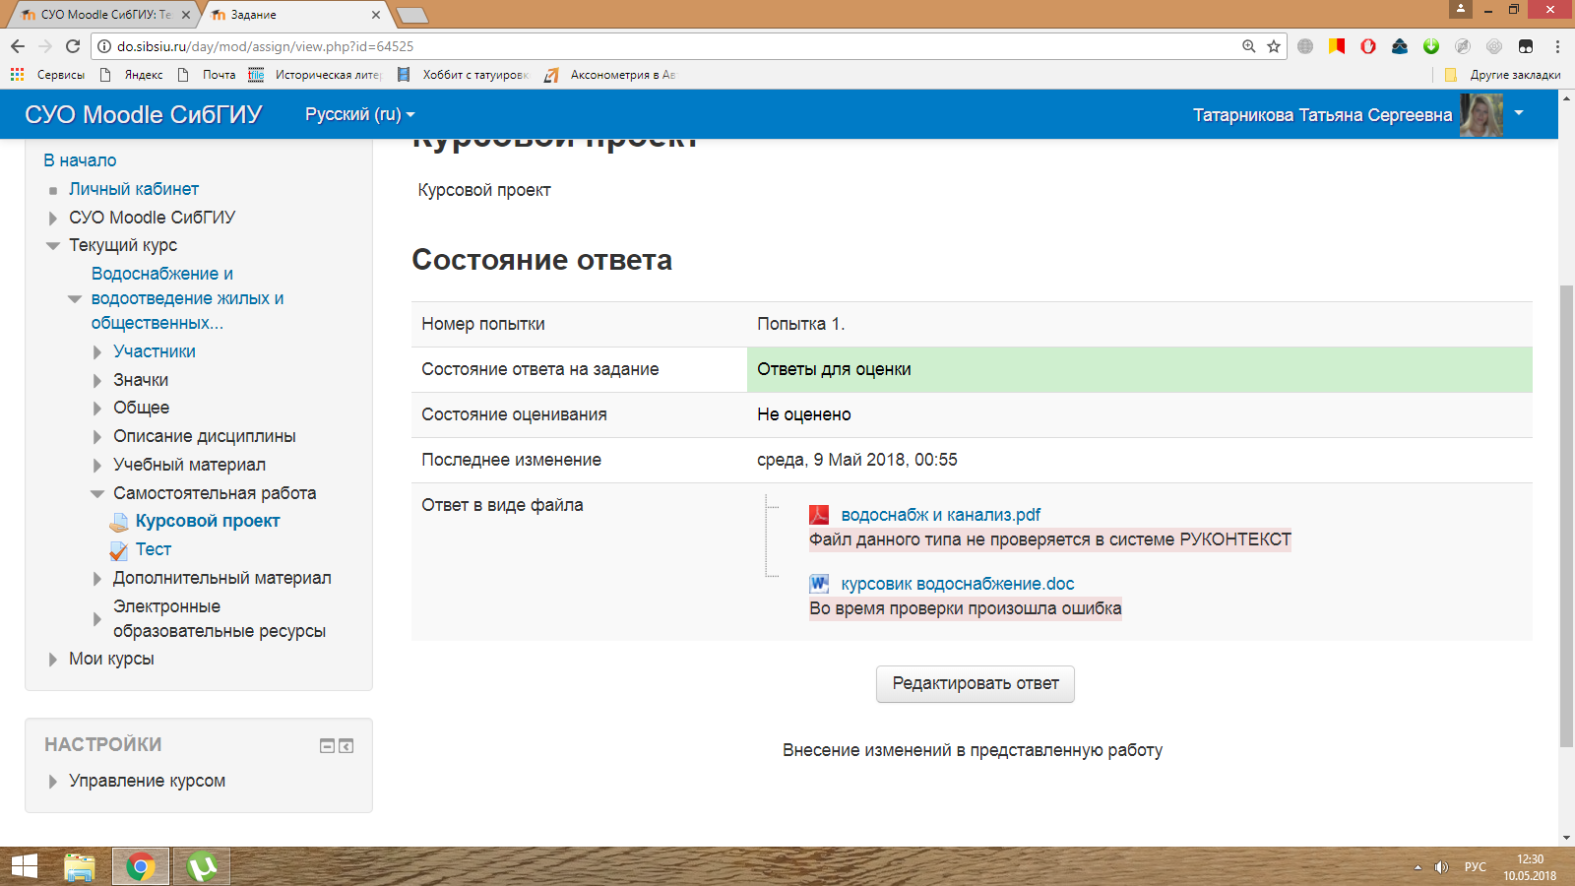Collapse the Текущий курс tree node

pyautogui.click(x=53, y=246)
